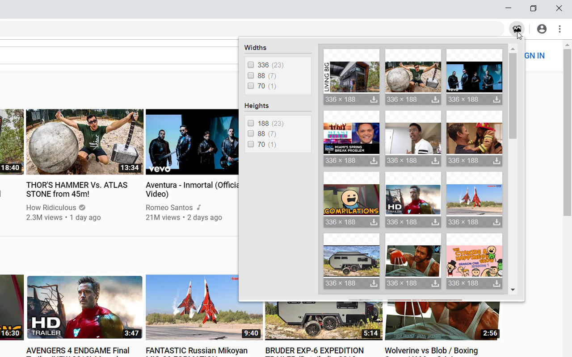The image size is (572, 357).
Task: Pick the fighter jets thumbnail in popup
Action: click(x=474, y=199)
